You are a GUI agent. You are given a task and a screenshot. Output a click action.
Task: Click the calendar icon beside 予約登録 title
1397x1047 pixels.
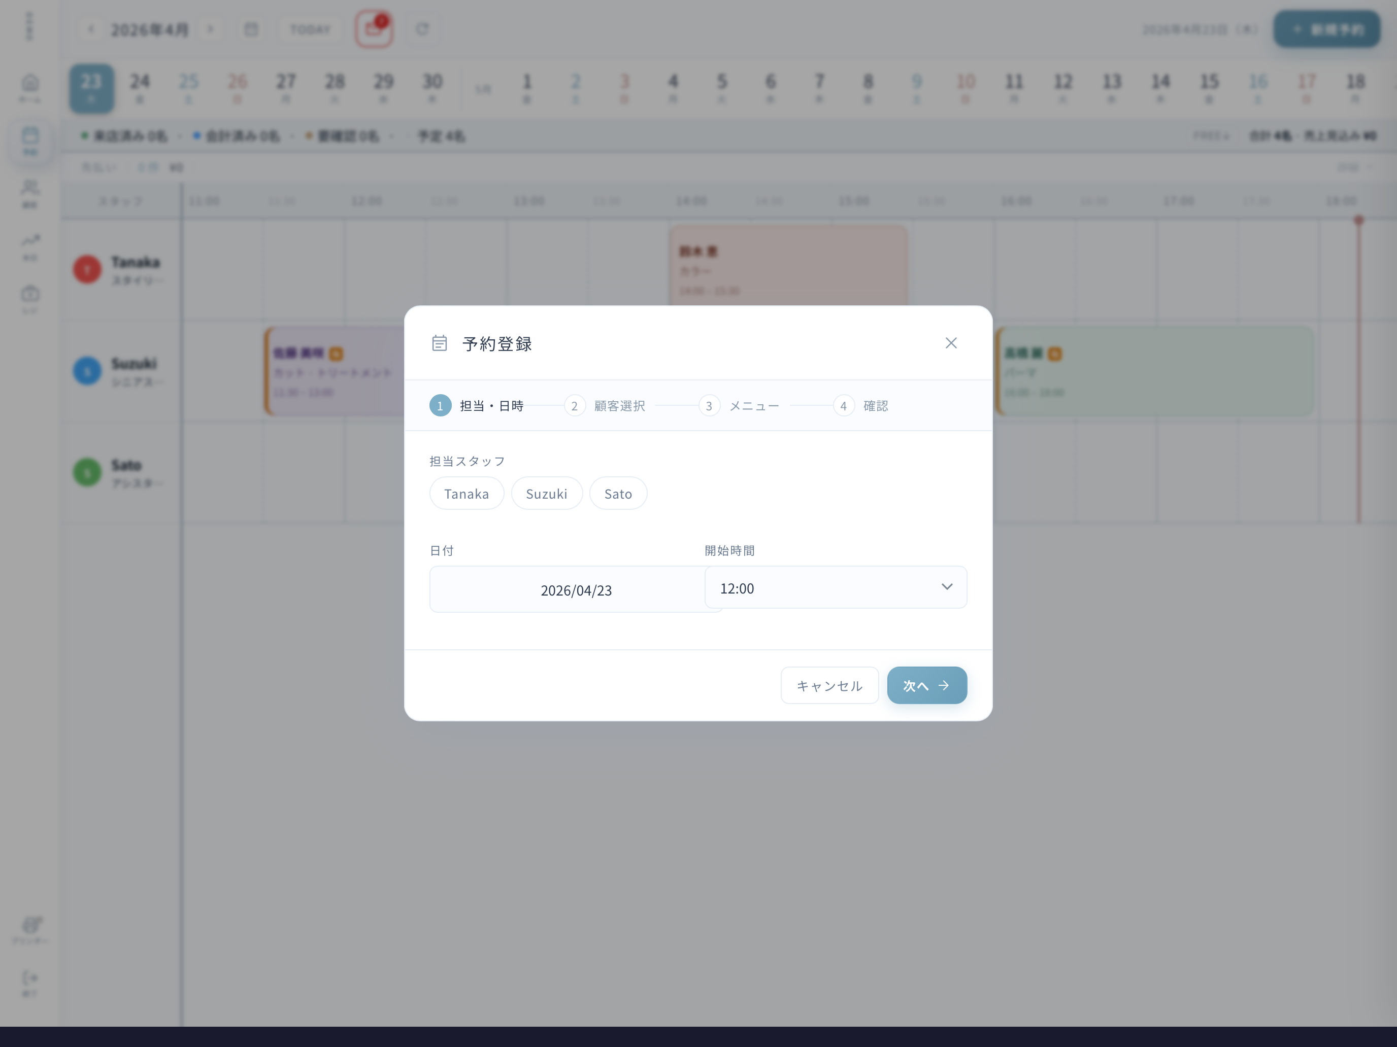coord(440,343)
